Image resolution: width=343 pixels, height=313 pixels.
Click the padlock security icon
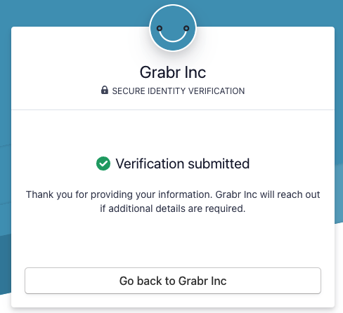pyautogui.click(x=105, y=90)
